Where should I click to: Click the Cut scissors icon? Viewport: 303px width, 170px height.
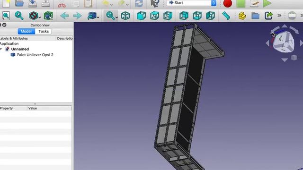tap(62, 3)
